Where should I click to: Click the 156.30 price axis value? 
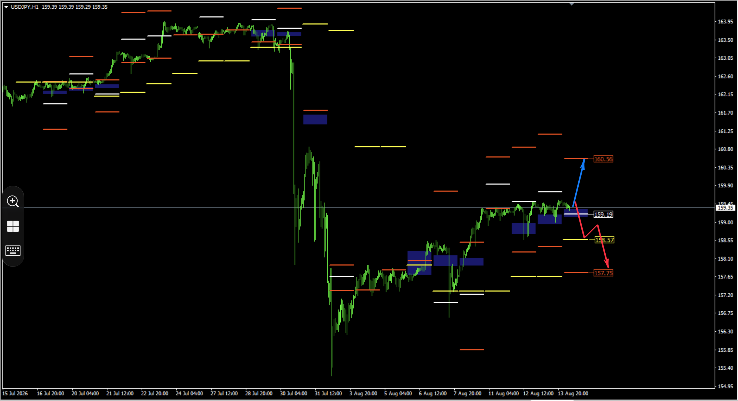(x=725, y=331)
